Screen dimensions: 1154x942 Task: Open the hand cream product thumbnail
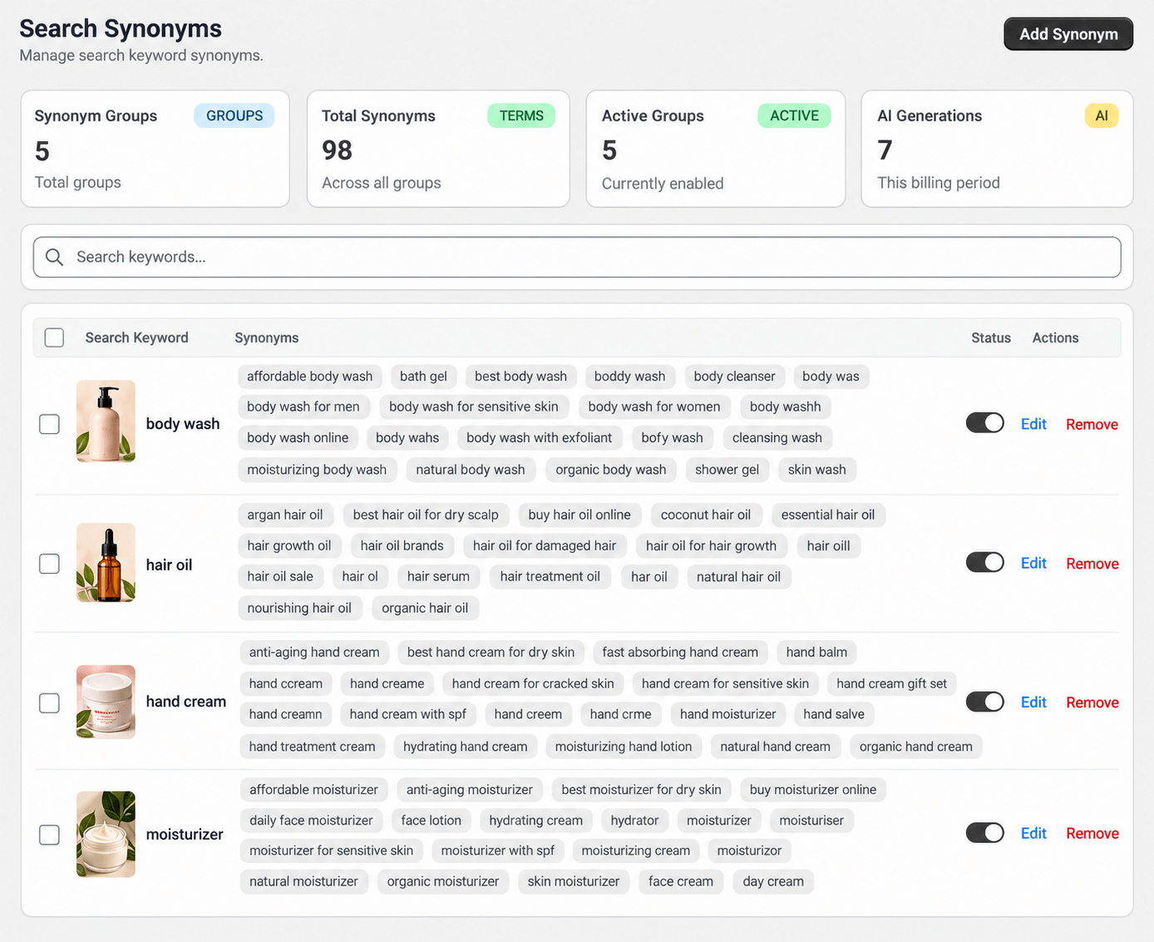coord(106,702)
